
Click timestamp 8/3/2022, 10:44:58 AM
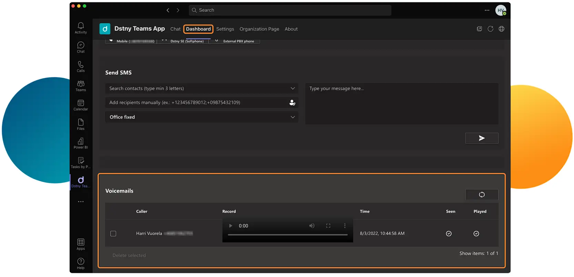[x=382, y=234]
